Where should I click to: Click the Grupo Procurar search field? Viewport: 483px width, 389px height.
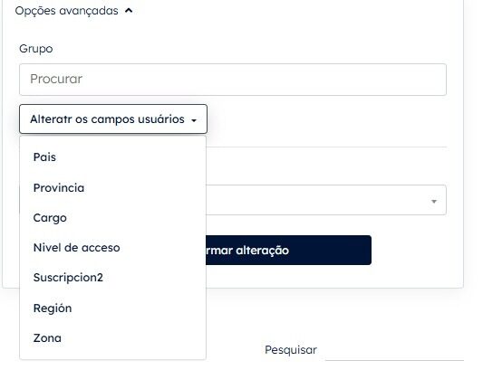pyautogui.click(x=233, y=80)
